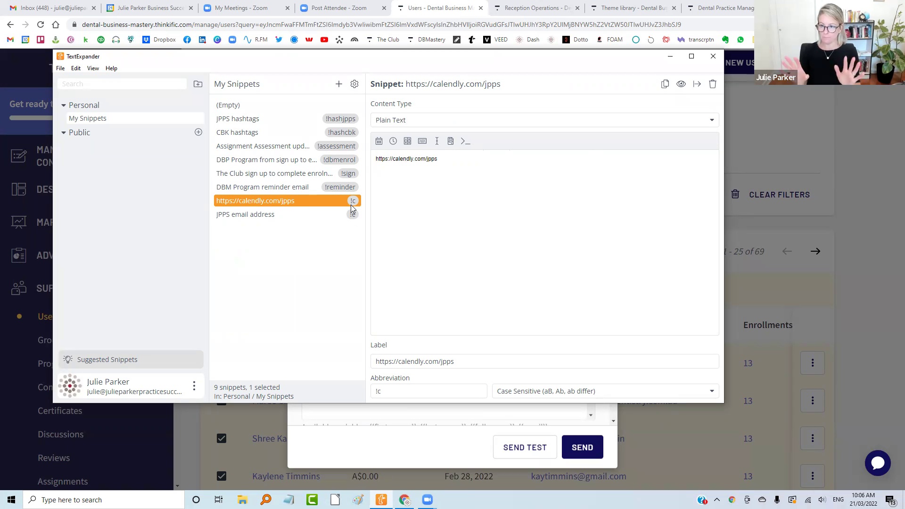Open the Edit menu
This screenshot has height=509, width=905.
[x=76, y=68]
